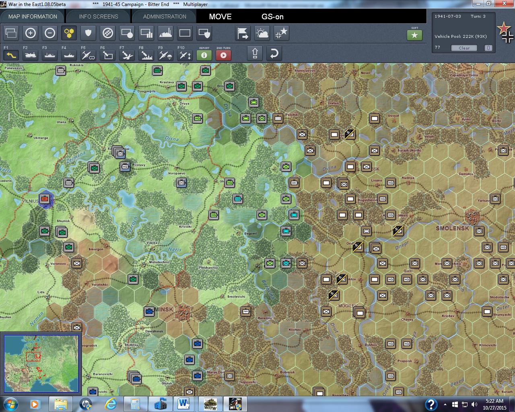515x412 pixels.
Task: Show hidden tray icons arrow
Action: pyautogui.click(x=445, y=404)
